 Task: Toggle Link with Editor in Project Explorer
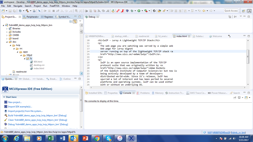tap(75, 21)
